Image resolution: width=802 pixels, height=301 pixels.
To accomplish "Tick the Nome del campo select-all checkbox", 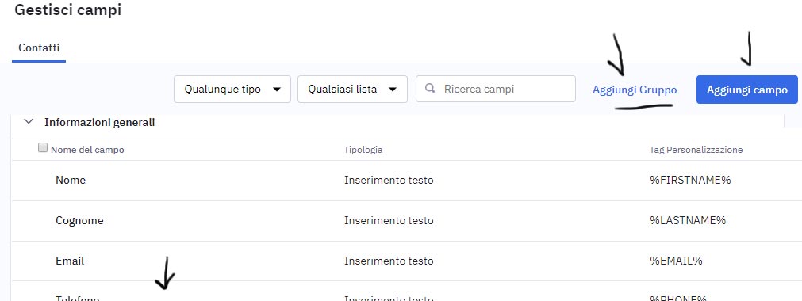I will 43,148.
